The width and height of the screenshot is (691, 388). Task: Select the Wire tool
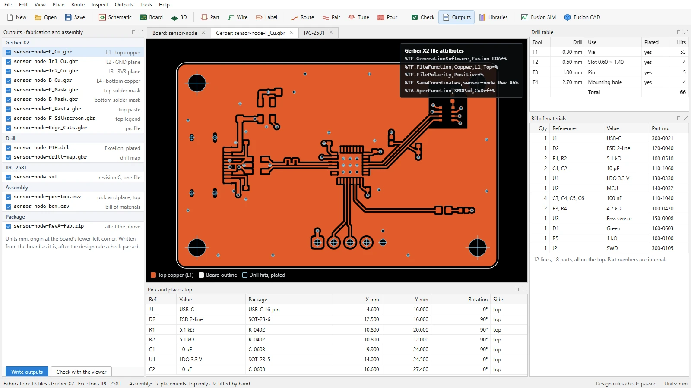[238, 17]
